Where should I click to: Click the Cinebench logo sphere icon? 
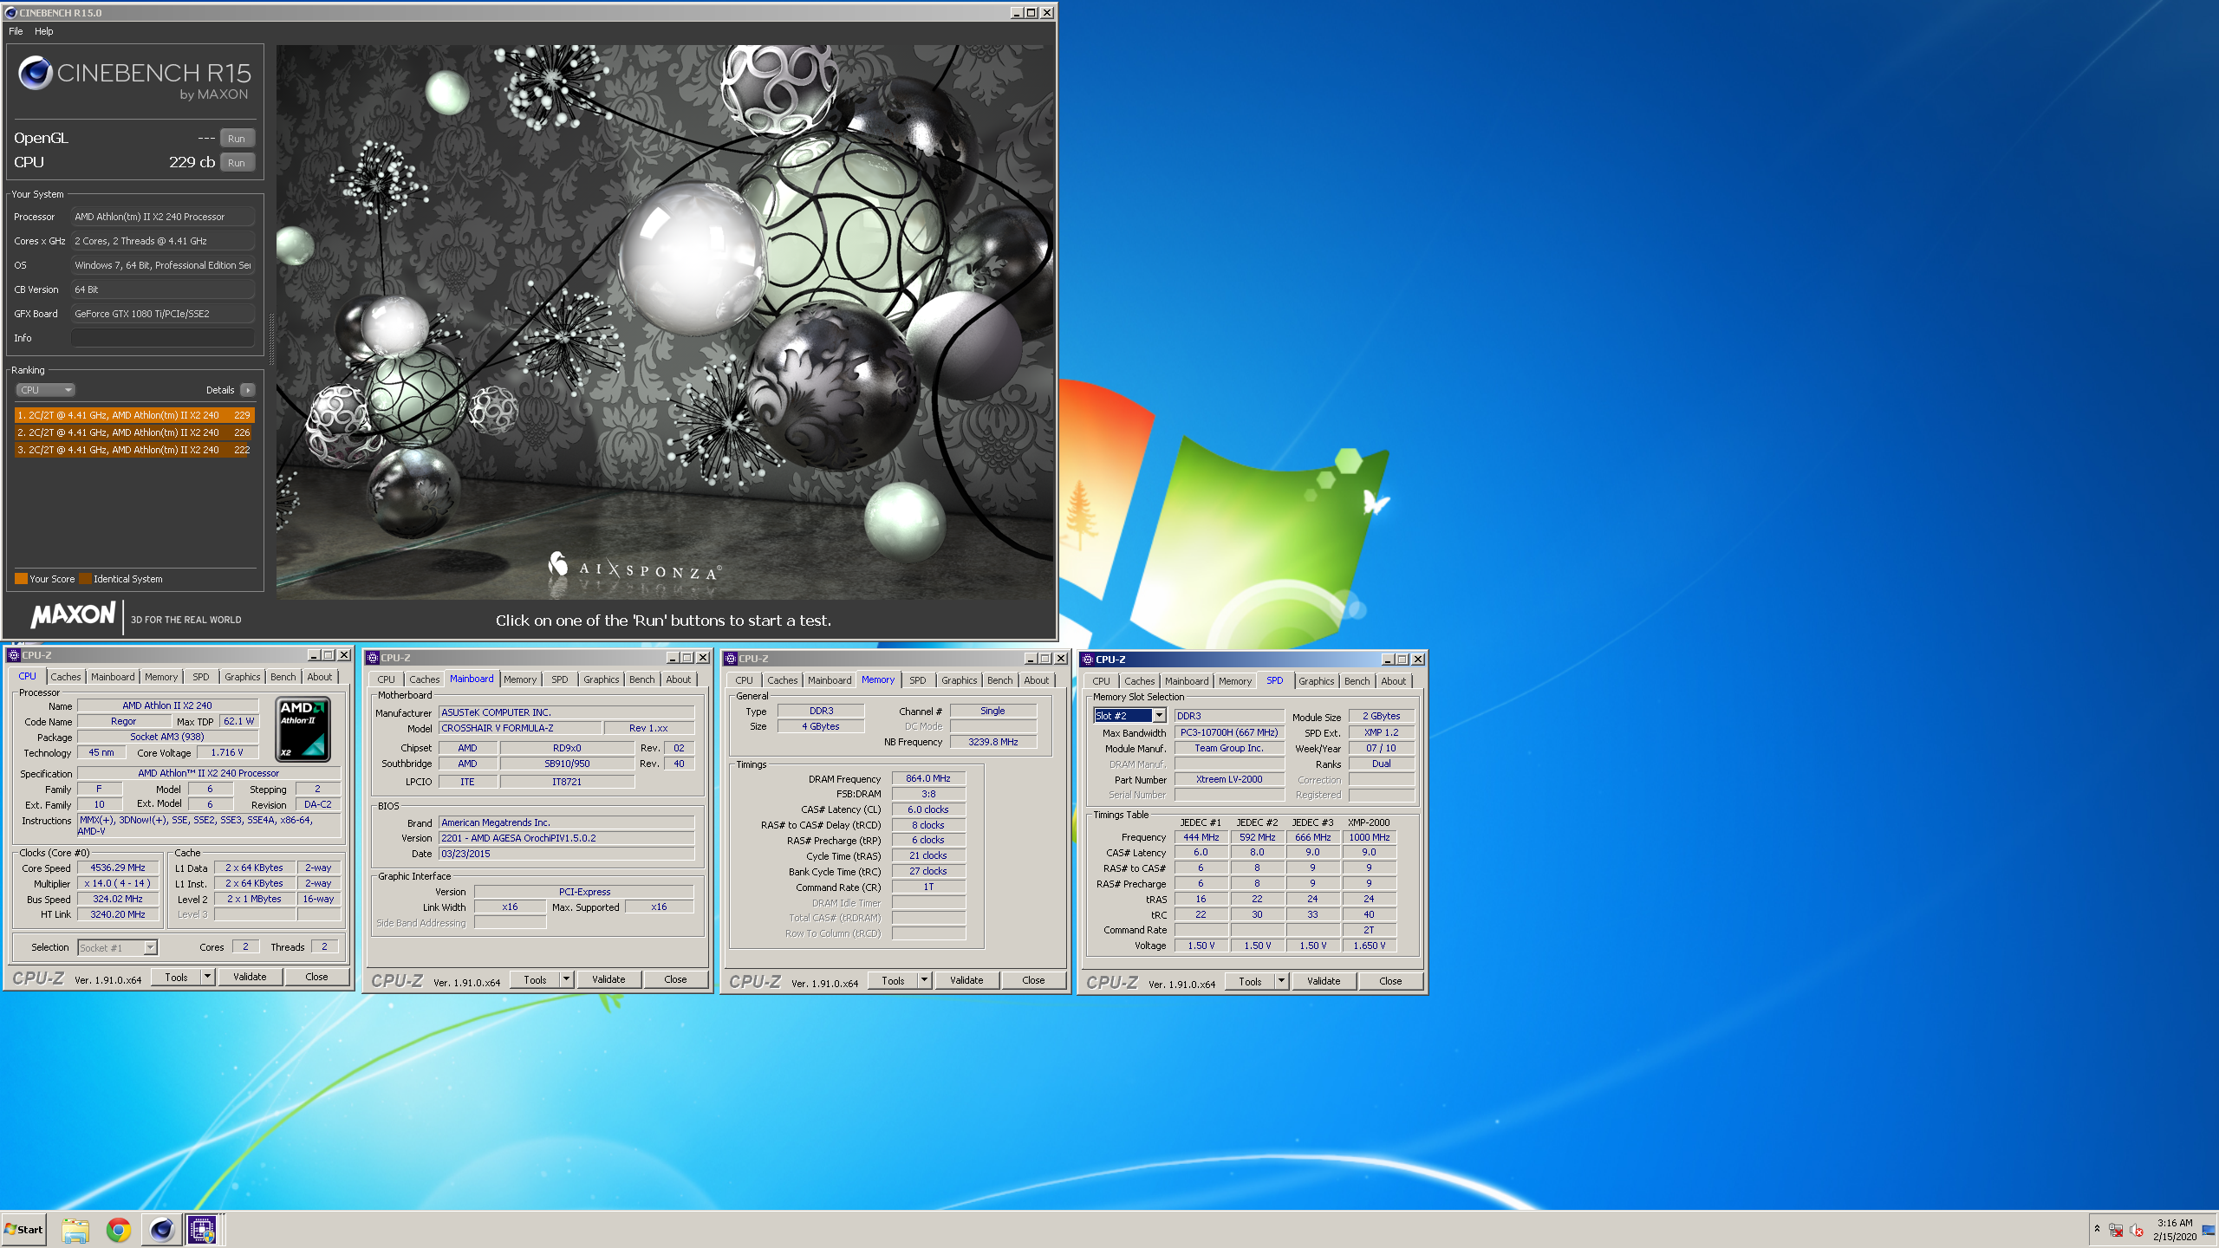pyautogui.click(x=36, y=73)
